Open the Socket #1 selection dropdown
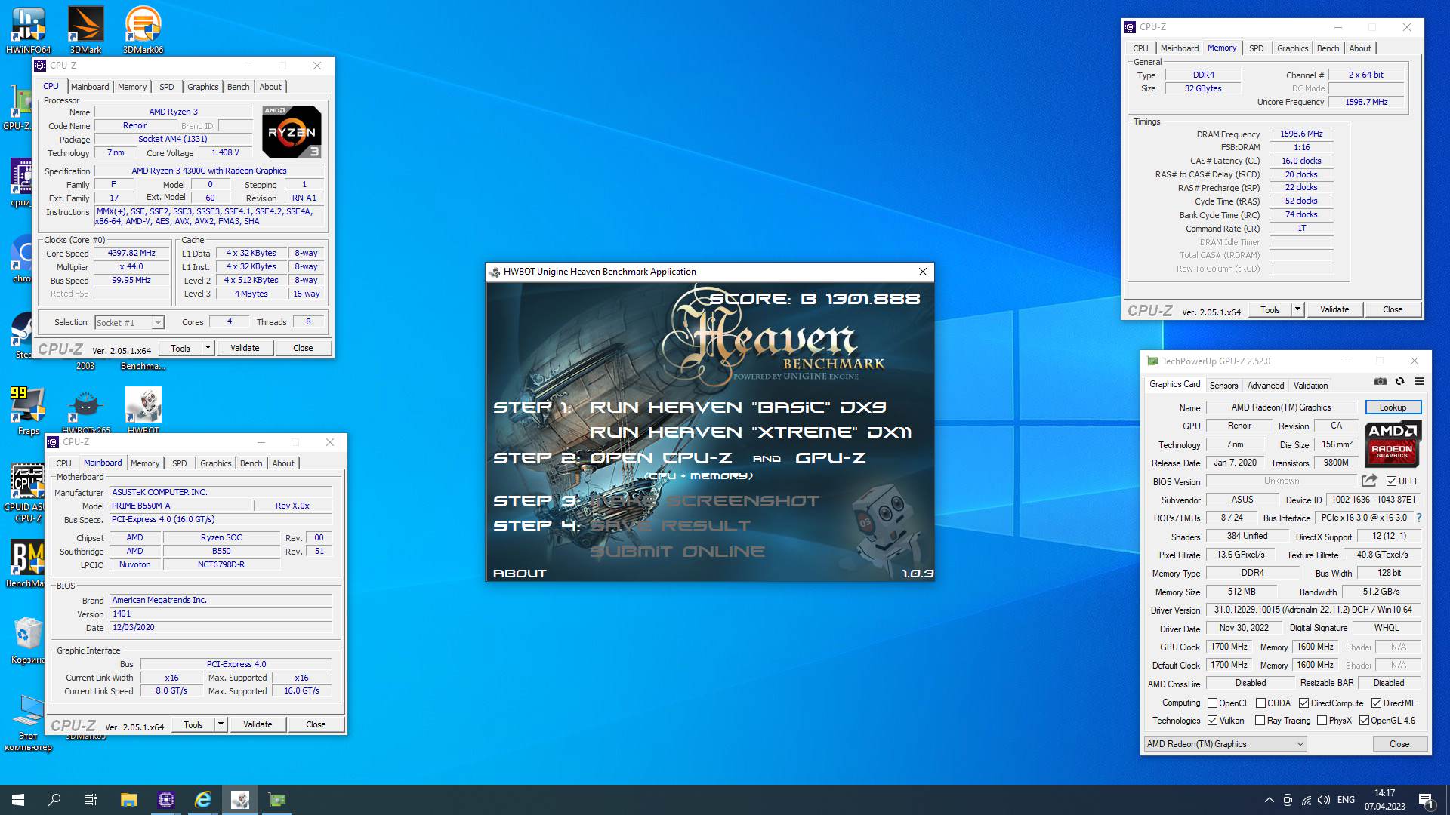Viewport: 1450px width, 815px height. coord(129,323)
